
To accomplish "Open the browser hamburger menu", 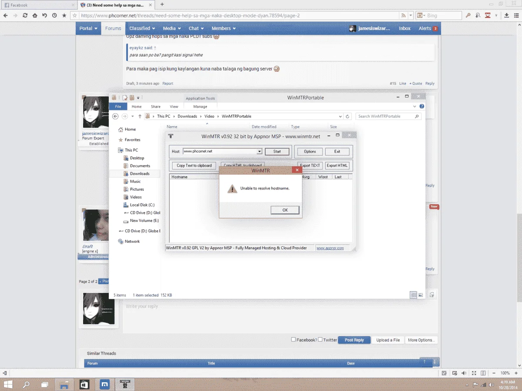I will 517,15.
